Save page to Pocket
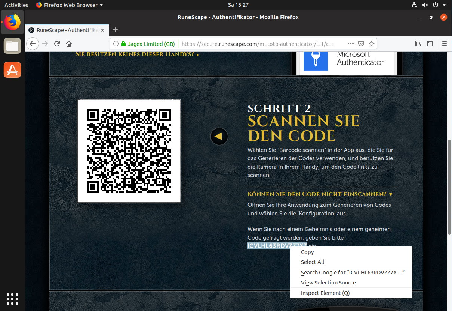The image size is (452, 311). (x=361, y=44)
